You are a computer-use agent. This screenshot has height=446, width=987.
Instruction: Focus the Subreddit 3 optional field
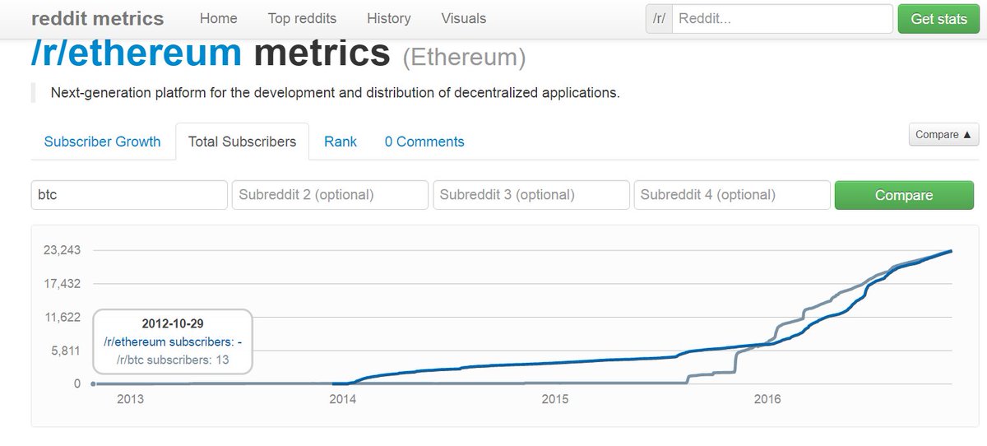[531, 195]
